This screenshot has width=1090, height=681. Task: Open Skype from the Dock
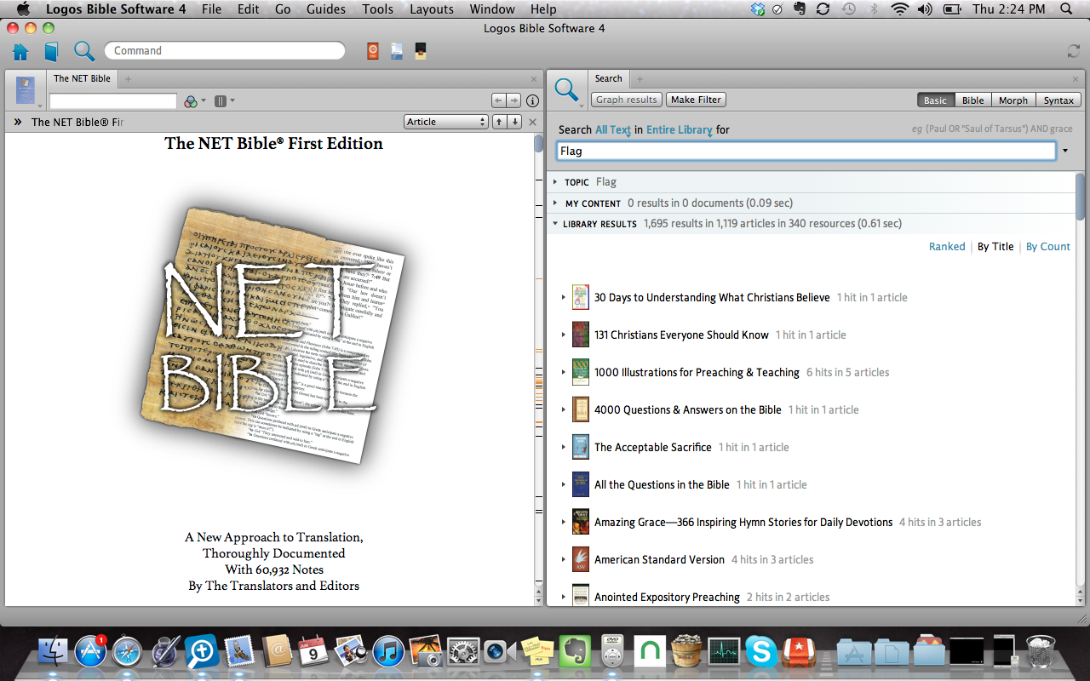click(x=760, y=651)
